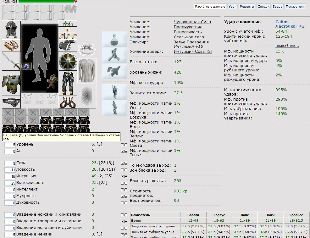
Task: Click the underlined Выносливость boost link
Action: pos(188,32)
